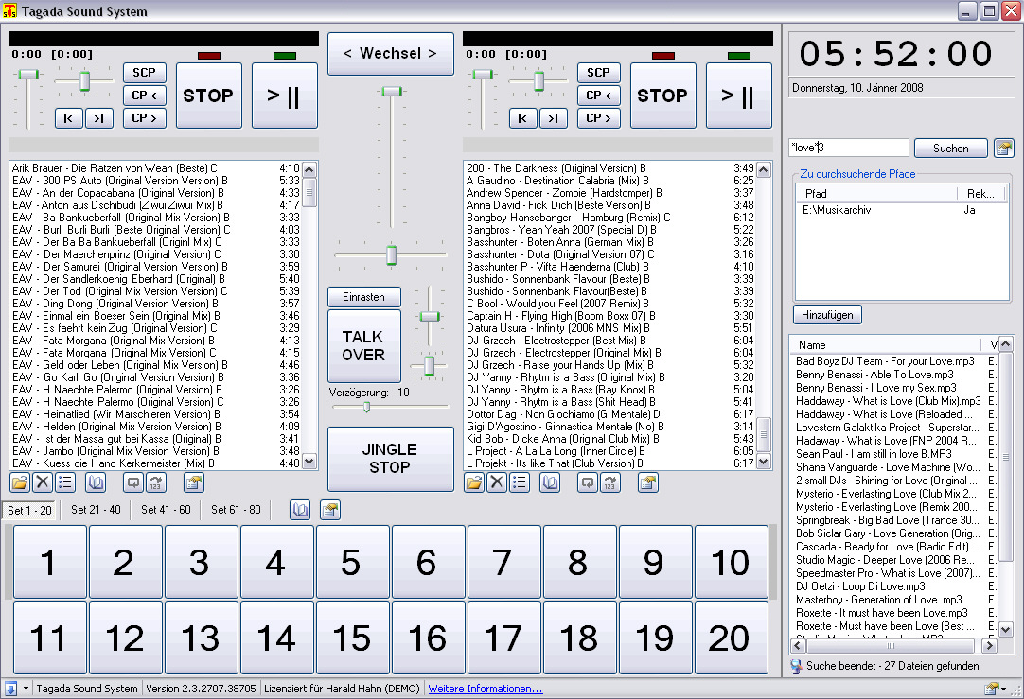The width and height of the screenshot is (1024, 699).
Task: Click the X remove icon under right playlist
Action: tap(497, 483)
